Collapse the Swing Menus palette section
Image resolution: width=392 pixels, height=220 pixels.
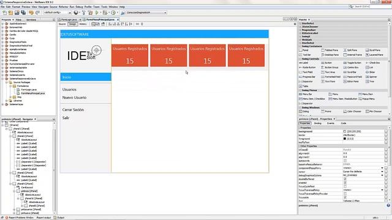(x=300, y=90)
